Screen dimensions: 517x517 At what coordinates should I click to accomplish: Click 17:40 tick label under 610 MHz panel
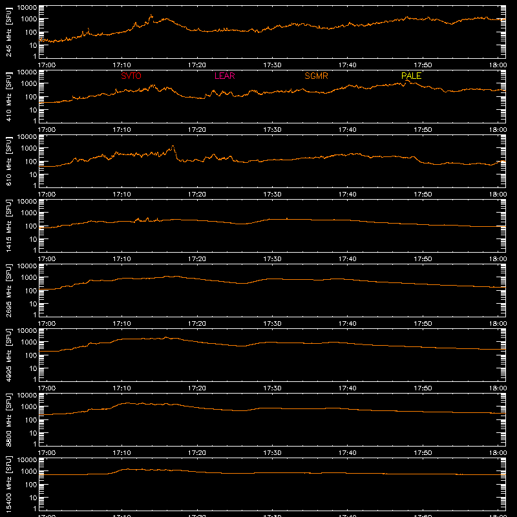[x=347, y=195]
